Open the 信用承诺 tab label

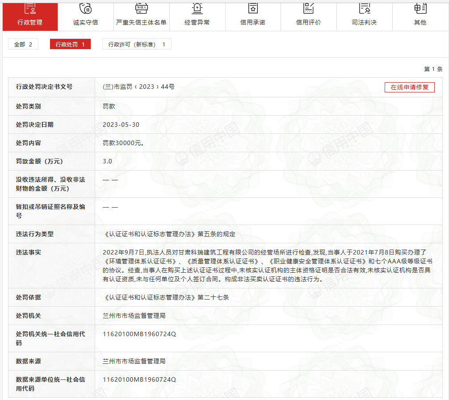pos(252,22)
